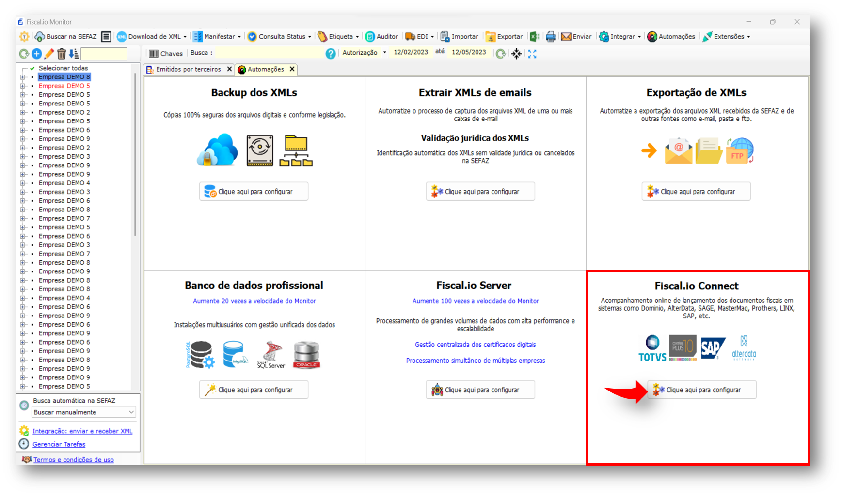Configure Exportação de XMLs via its button
Viewport: 842px width, 496px height.
696,192
